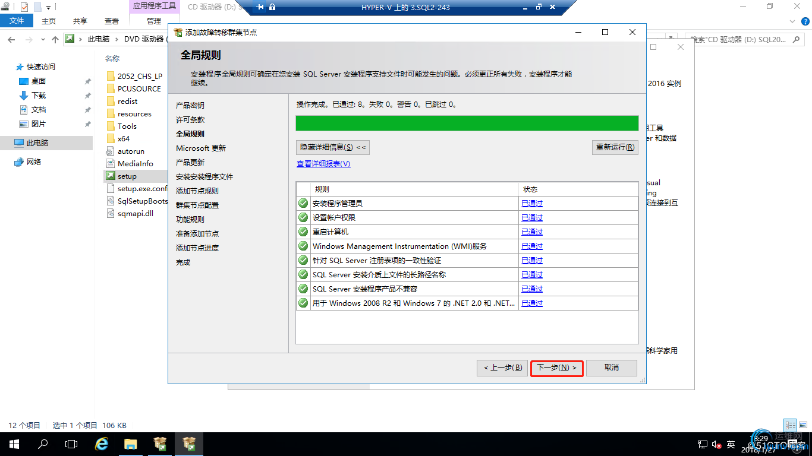Click the green check beside 重启计算机
Screen dimensions: 812x456
303,232
